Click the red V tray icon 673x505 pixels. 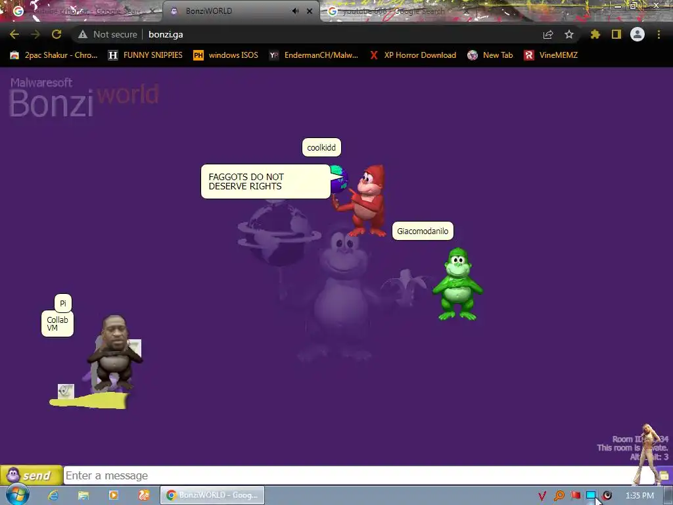pos(542,496)
